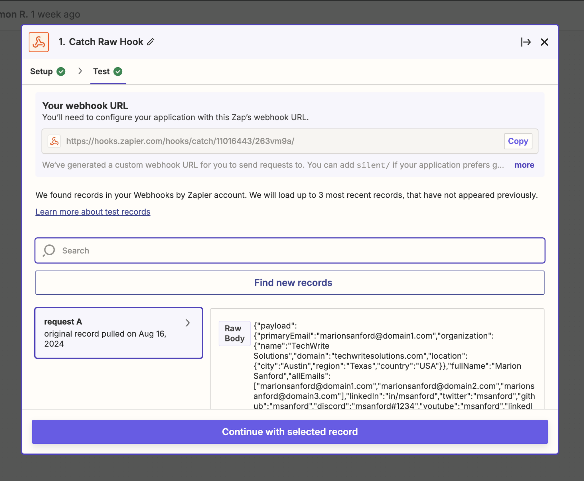This screenshot has height=481, width=584.
Task: Click the Webhooks app icon in header
Action: coord(39,42)
